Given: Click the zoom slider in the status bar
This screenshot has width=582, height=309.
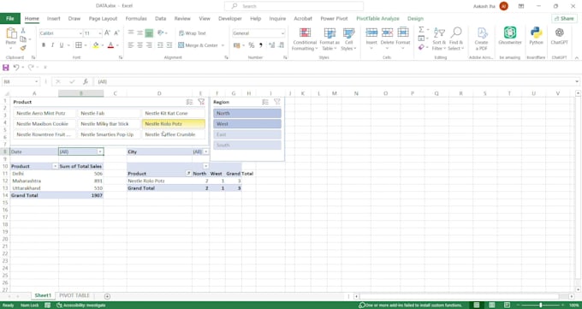Looking at the screenshot, I should click(x=540, y=305).
